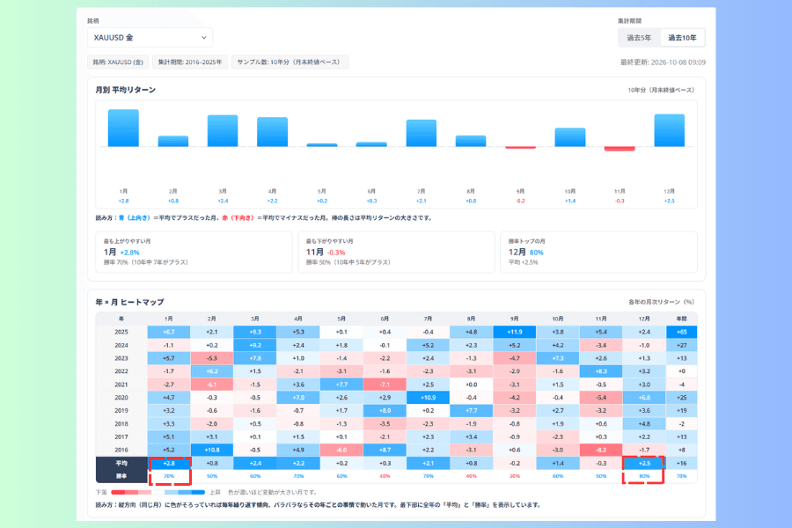This screenshot has width=792, height=528.
Task: Select the 過去10年 period option
Action: pos(682,37)
